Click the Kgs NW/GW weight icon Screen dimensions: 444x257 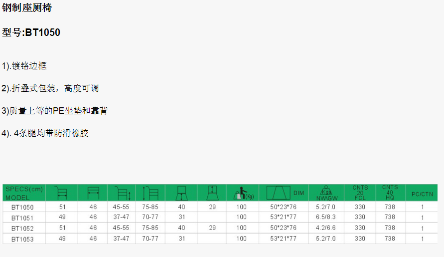(326, 193)
